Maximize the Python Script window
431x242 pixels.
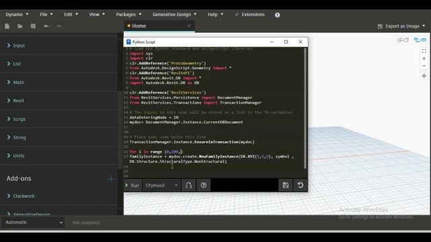[x=286, y=42]
